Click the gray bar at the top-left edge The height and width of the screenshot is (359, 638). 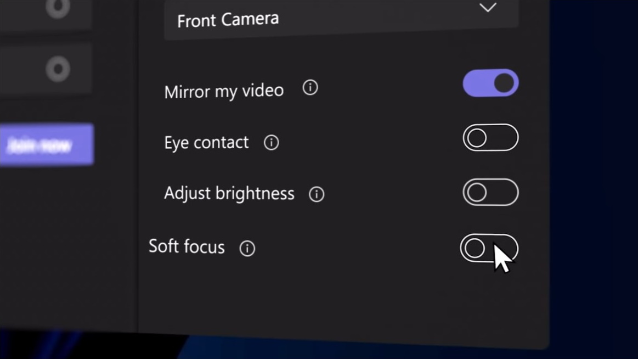[22, 11]
